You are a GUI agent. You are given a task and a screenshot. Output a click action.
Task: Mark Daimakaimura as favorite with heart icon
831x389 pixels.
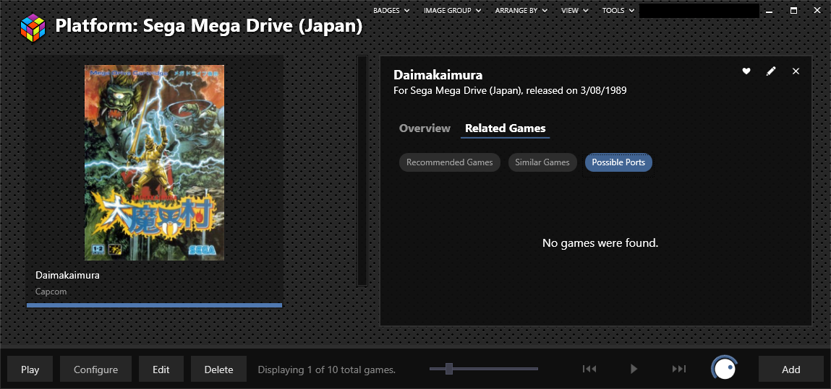[x=746, y=71]
